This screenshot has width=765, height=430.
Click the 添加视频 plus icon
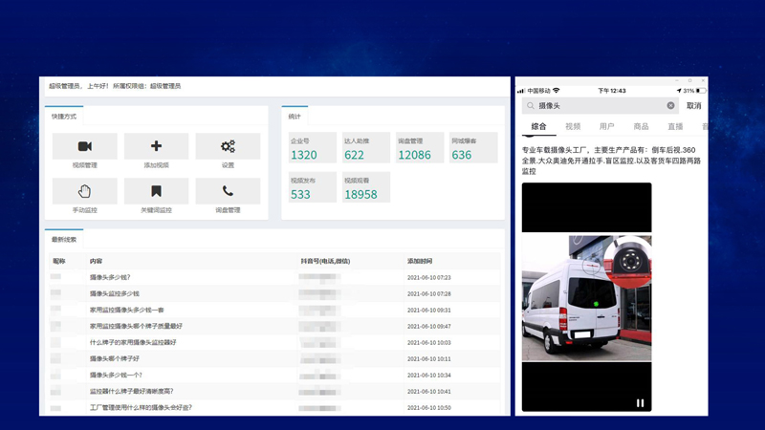pyautogui.click(x=156, y=146)
